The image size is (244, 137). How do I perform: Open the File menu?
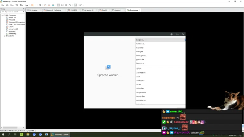(x=3, y=5)
